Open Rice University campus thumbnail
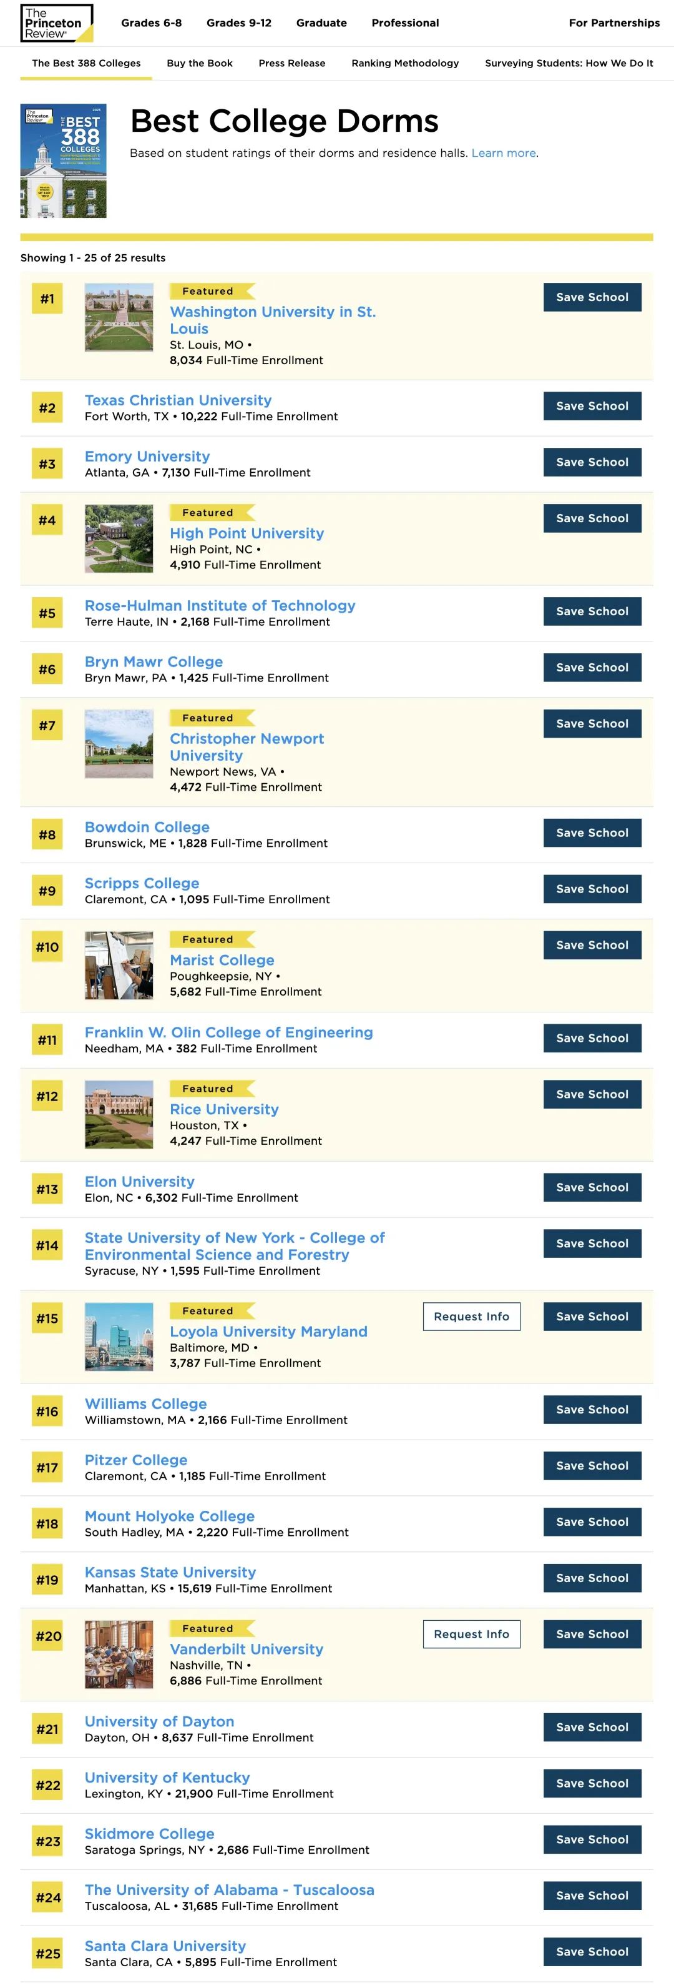Screen dimensions: 674x1988 click(119, 1114)
